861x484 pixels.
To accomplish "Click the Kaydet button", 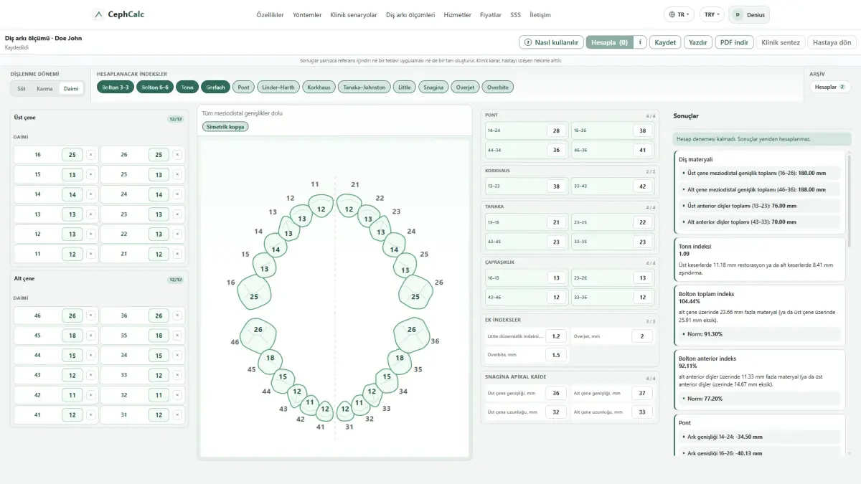I will tap(666, 42).
